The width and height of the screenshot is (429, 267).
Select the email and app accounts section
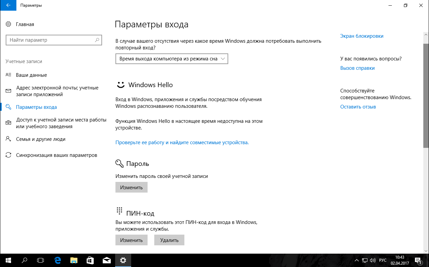tap(57, 91)
